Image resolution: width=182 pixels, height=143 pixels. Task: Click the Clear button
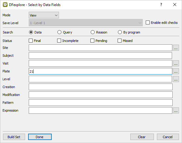tap(142, 137)
